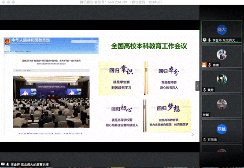The height and width of the screenshot is (168, 244).
Task: Click the 中华人民共和国教育部 banner heading
Action: (31, 40)
